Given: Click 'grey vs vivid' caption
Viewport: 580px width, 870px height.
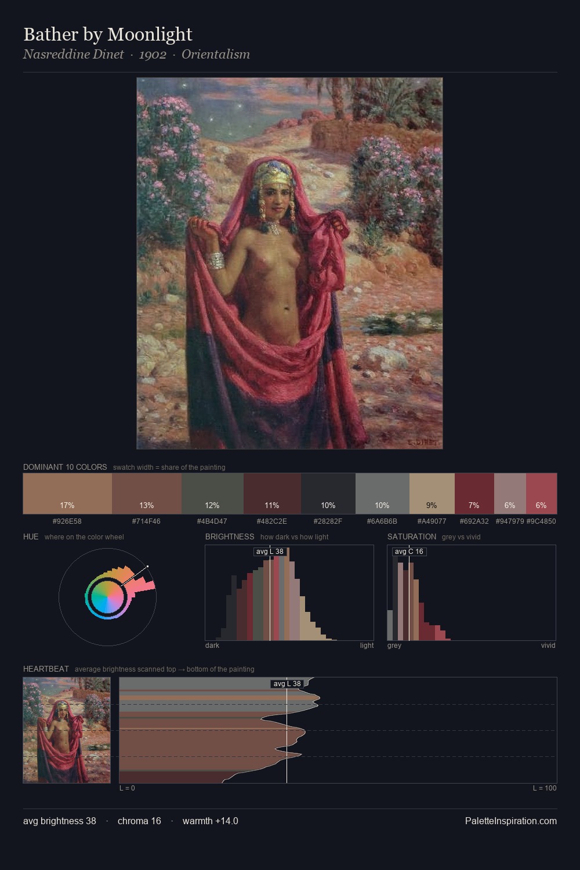Looking at the screenshot, I should tap(461, 537).
